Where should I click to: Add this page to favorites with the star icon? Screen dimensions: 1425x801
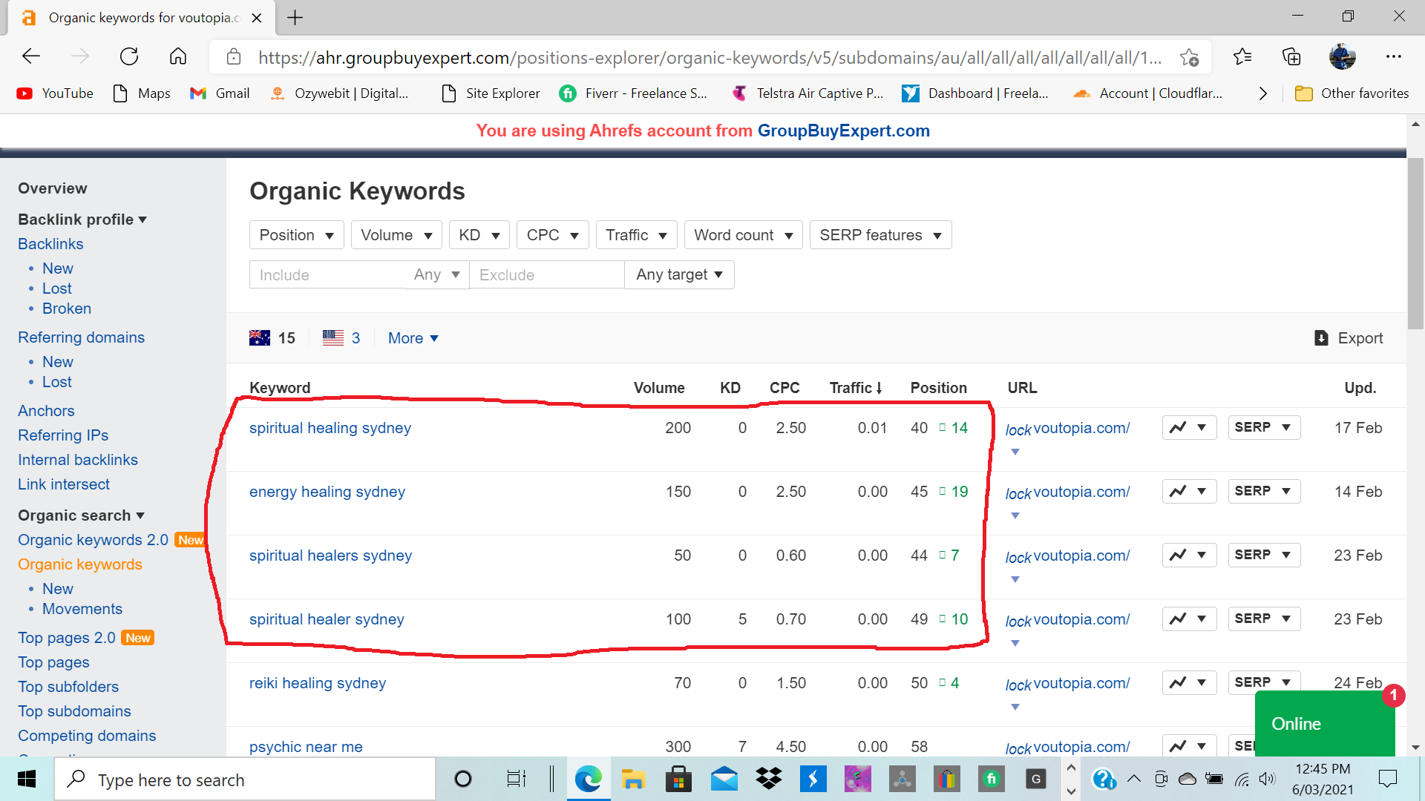[x=1189, y=57]
